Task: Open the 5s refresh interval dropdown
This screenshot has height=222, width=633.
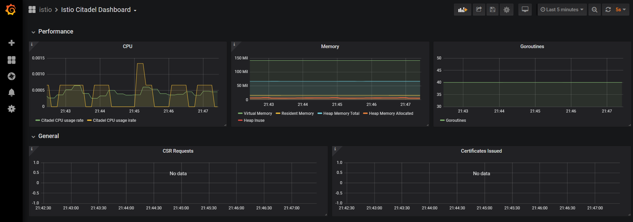Action: pyautogui.click(x=620, y=10)
